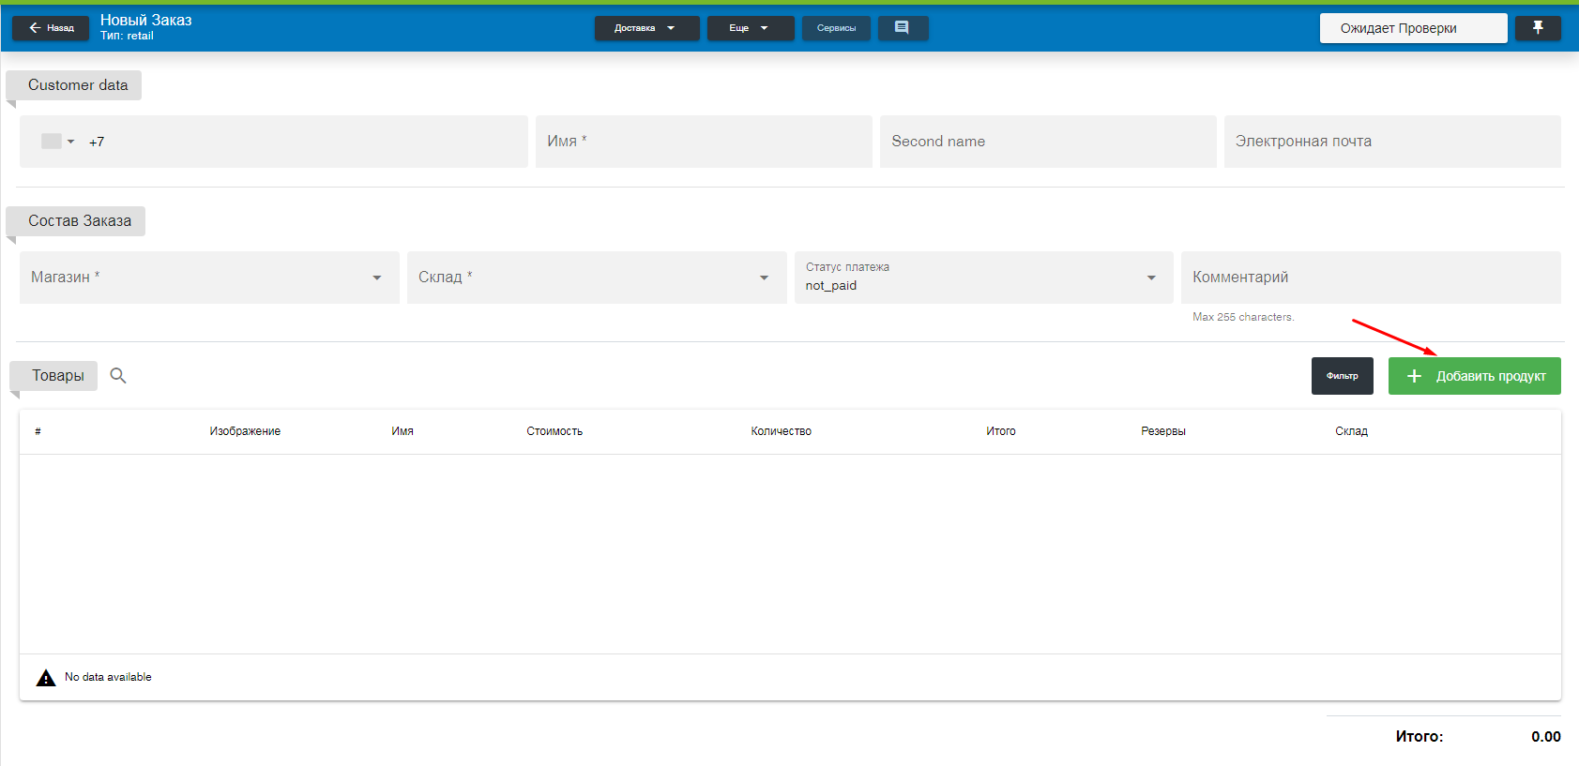Click the Комментарий input field
This screenshot has height=766, width=1579.
tap(1371, 278)
